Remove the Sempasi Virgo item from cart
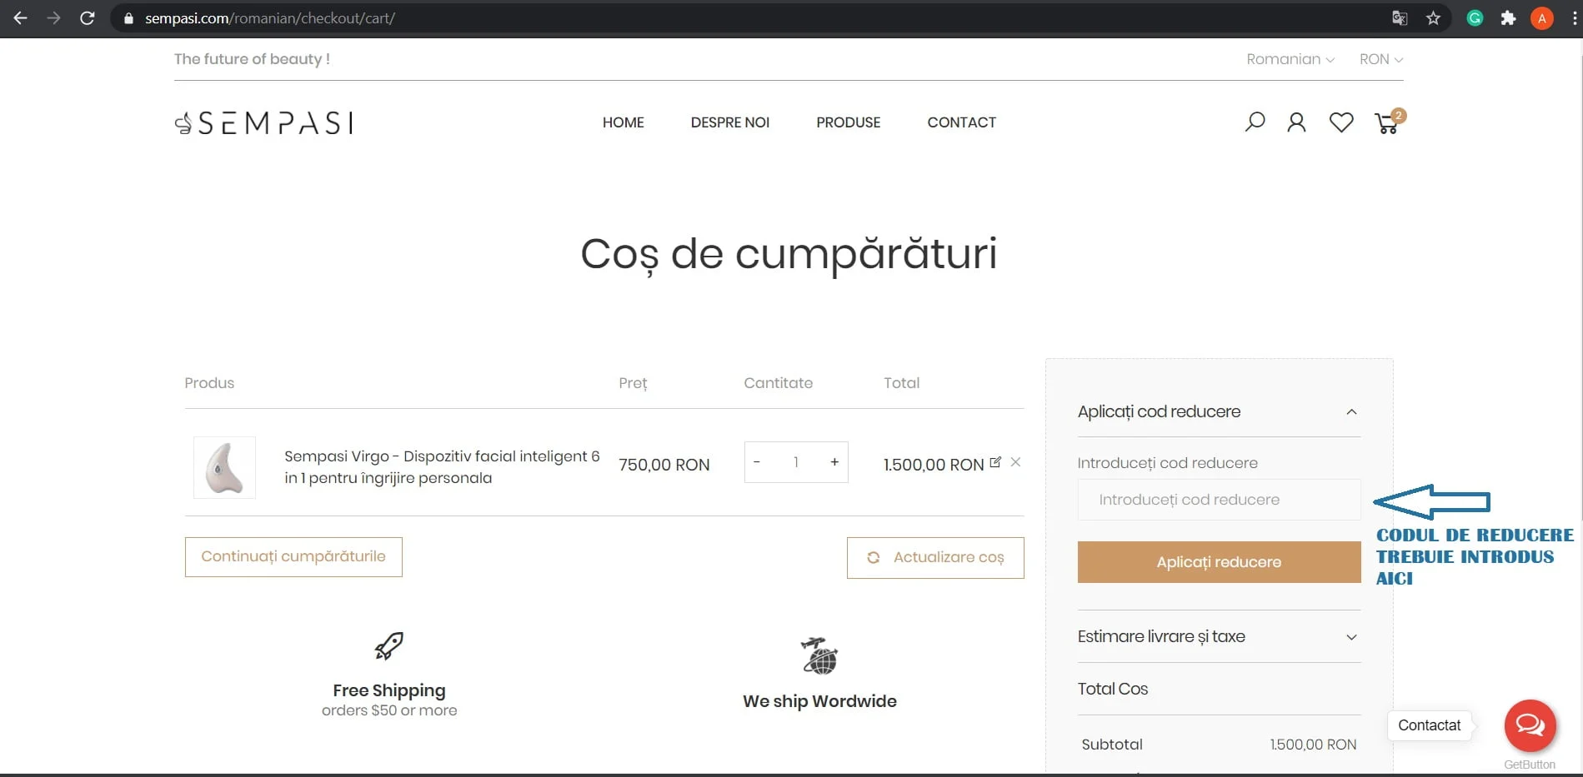This screenshot has height=777, width=1583. [x=1015, y=462]
